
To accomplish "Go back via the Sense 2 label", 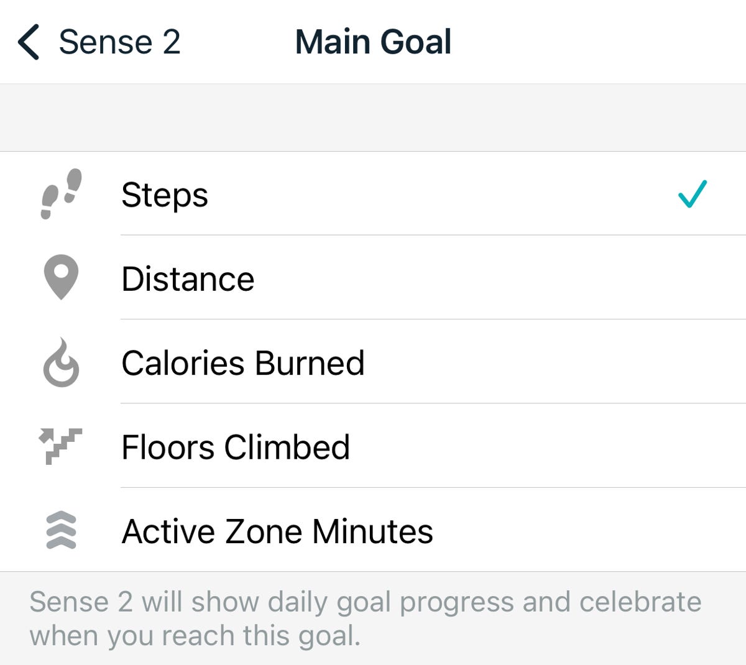I will click(119, 42).
